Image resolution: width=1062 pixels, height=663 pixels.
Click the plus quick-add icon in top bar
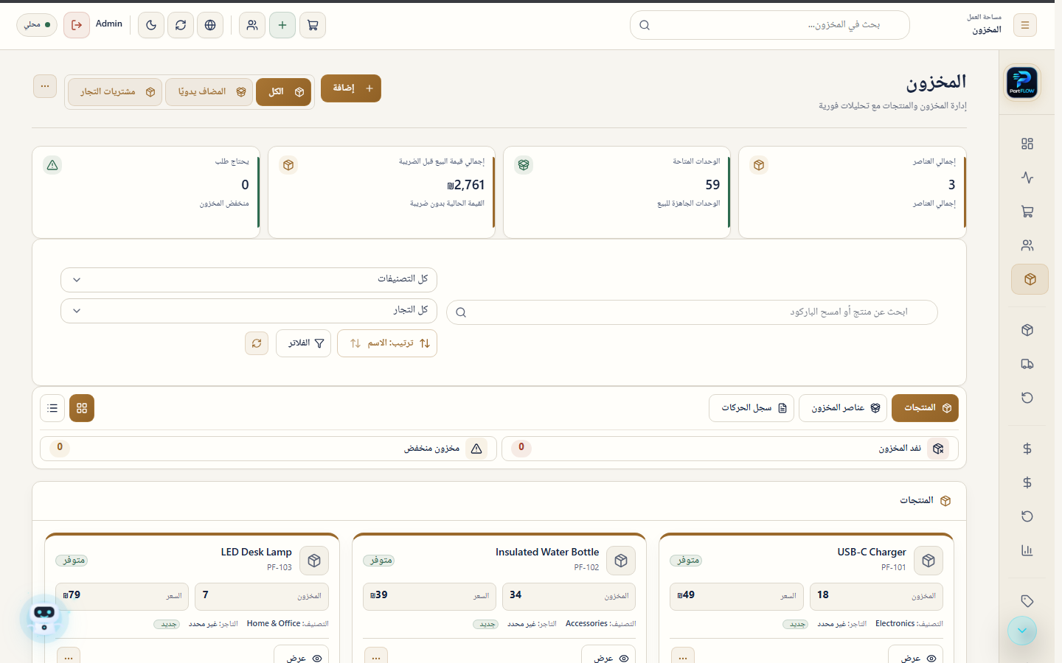click(x=282, y=25)
